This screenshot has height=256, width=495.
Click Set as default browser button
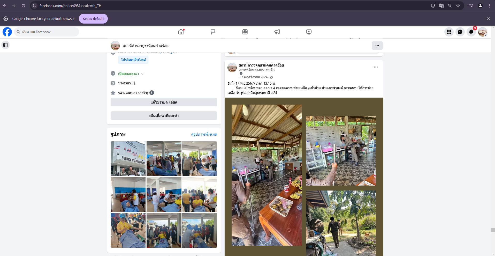click(x=93, y=19)
